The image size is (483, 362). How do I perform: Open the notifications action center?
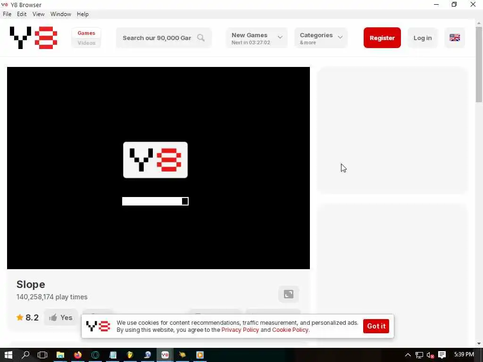click(x=442, y=355)
